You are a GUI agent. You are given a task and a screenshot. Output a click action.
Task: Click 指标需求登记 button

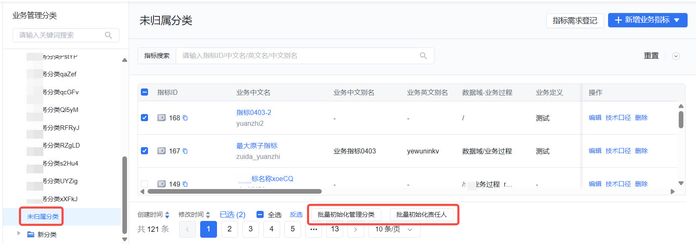[x=575, y=21]
